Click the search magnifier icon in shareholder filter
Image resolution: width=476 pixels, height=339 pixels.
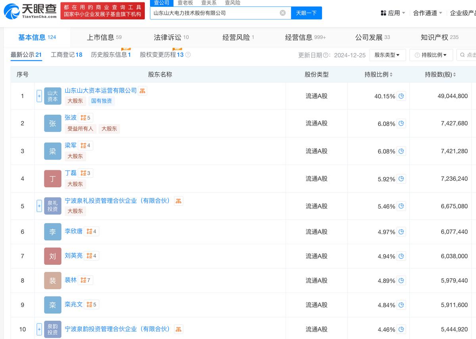(463, 55)
